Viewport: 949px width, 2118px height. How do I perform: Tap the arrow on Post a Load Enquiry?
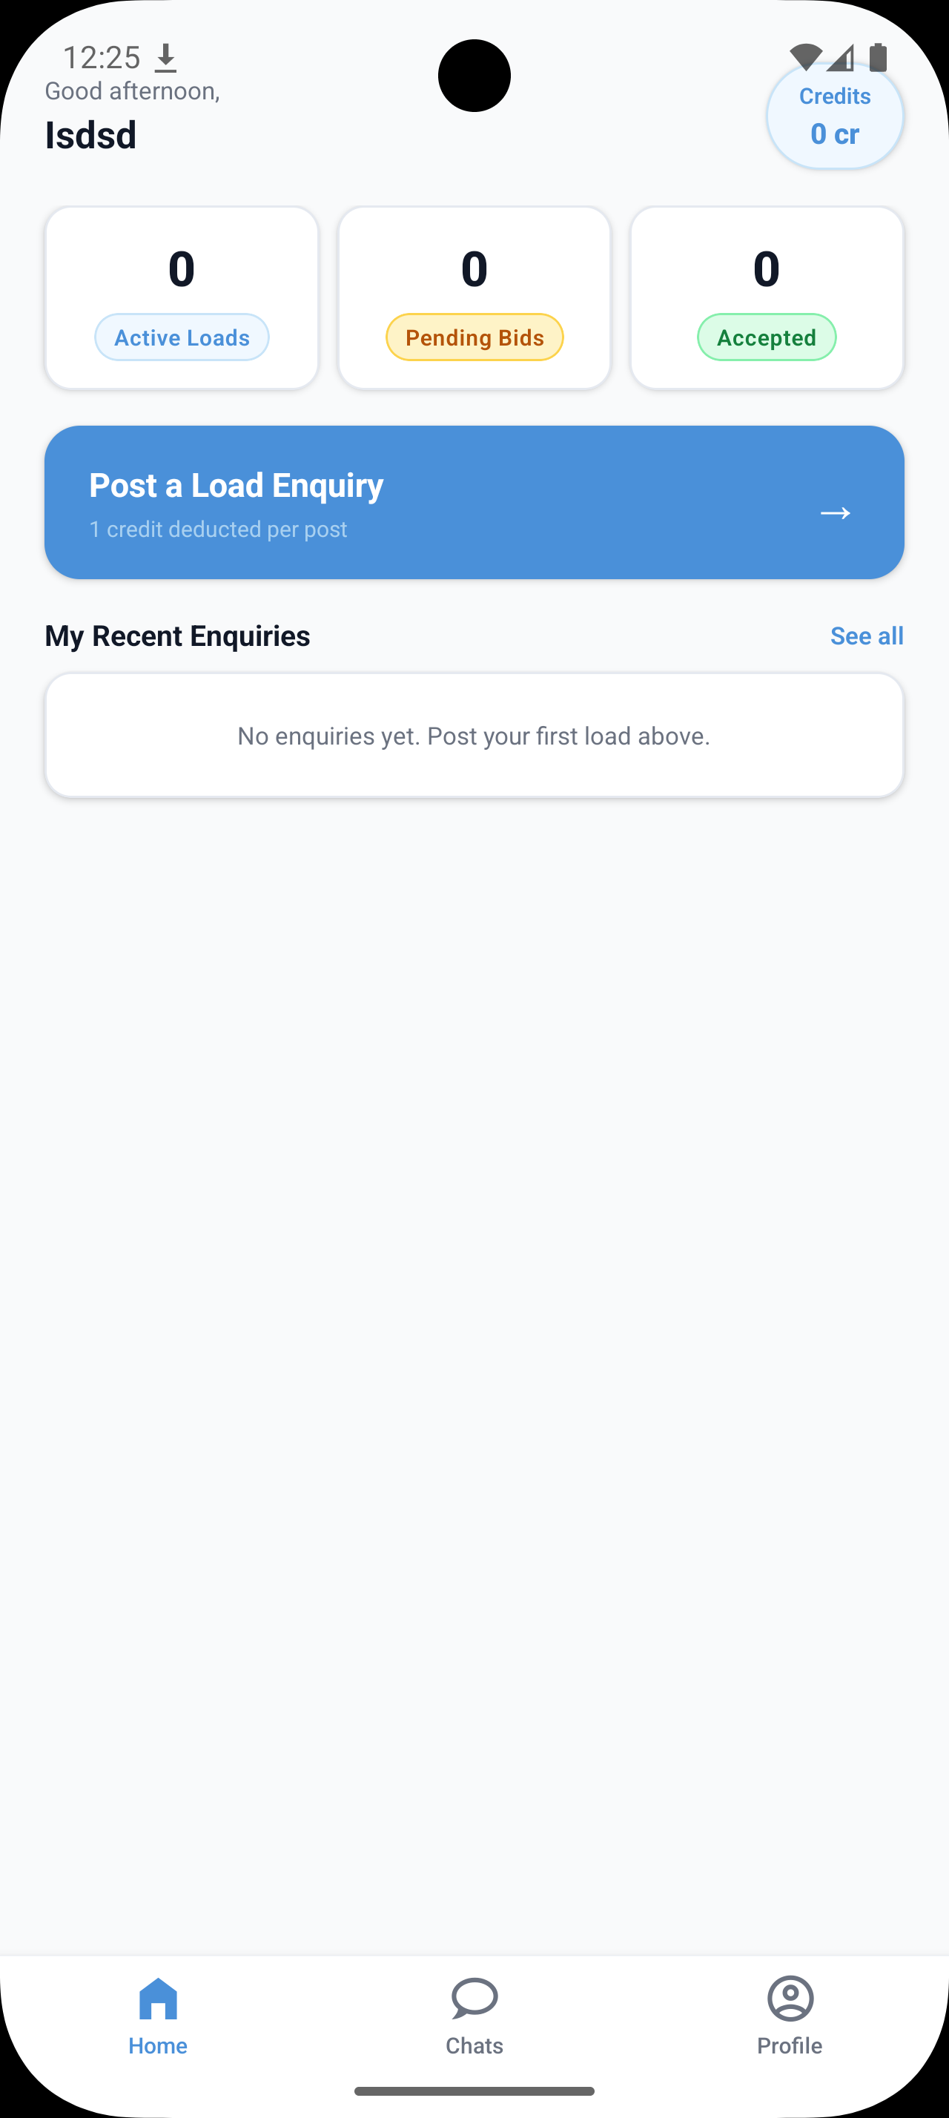[x=835, y=513]
